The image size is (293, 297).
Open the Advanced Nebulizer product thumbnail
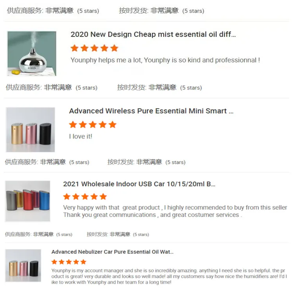click(x=23, y=266)
